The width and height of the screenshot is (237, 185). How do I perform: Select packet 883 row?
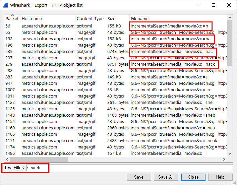116,77
